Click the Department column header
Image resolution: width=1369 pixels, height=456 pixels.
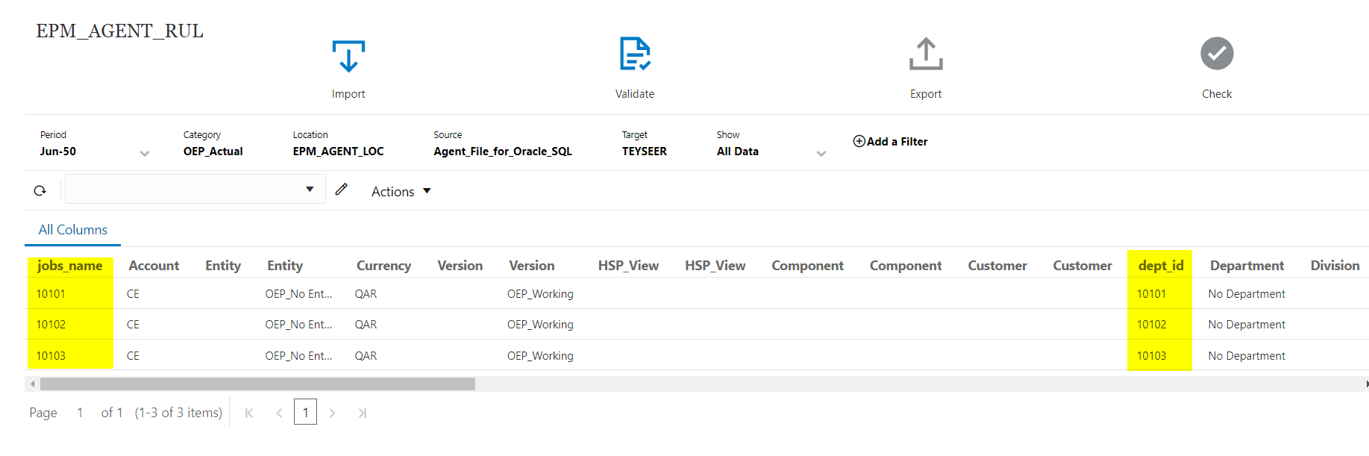(1247, 266)
